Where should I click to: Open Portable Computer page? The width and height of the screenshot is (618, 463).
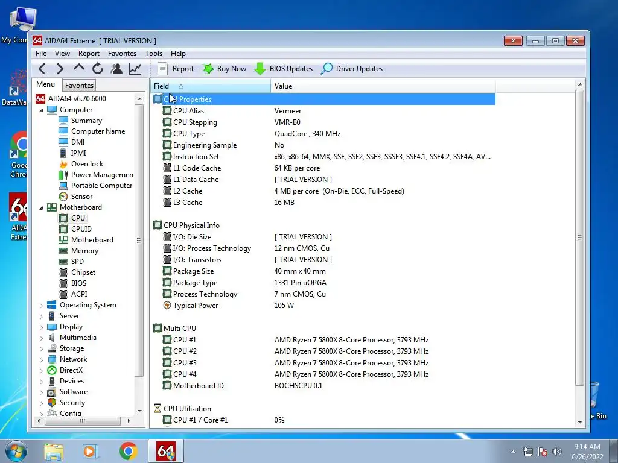coord(95,186)
